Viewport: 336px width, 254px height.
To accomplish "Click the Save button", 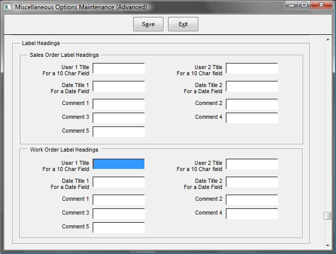I will tap(149, 24).
